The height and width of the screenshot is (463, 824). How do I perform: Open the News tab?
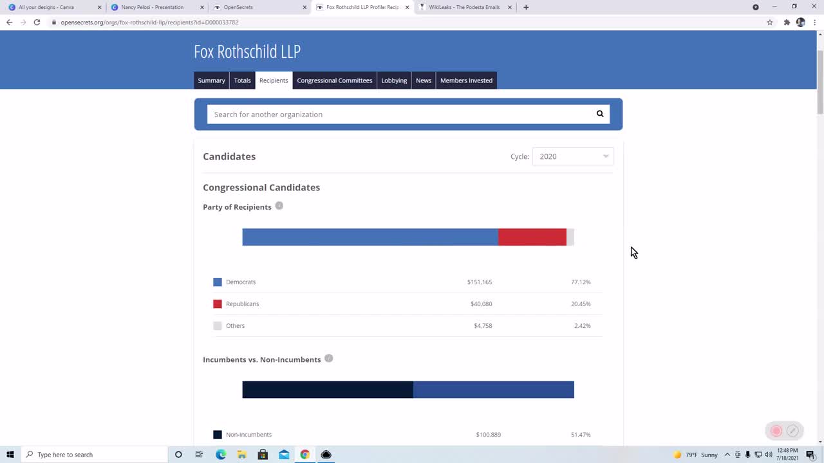click(x=424, y=80)
